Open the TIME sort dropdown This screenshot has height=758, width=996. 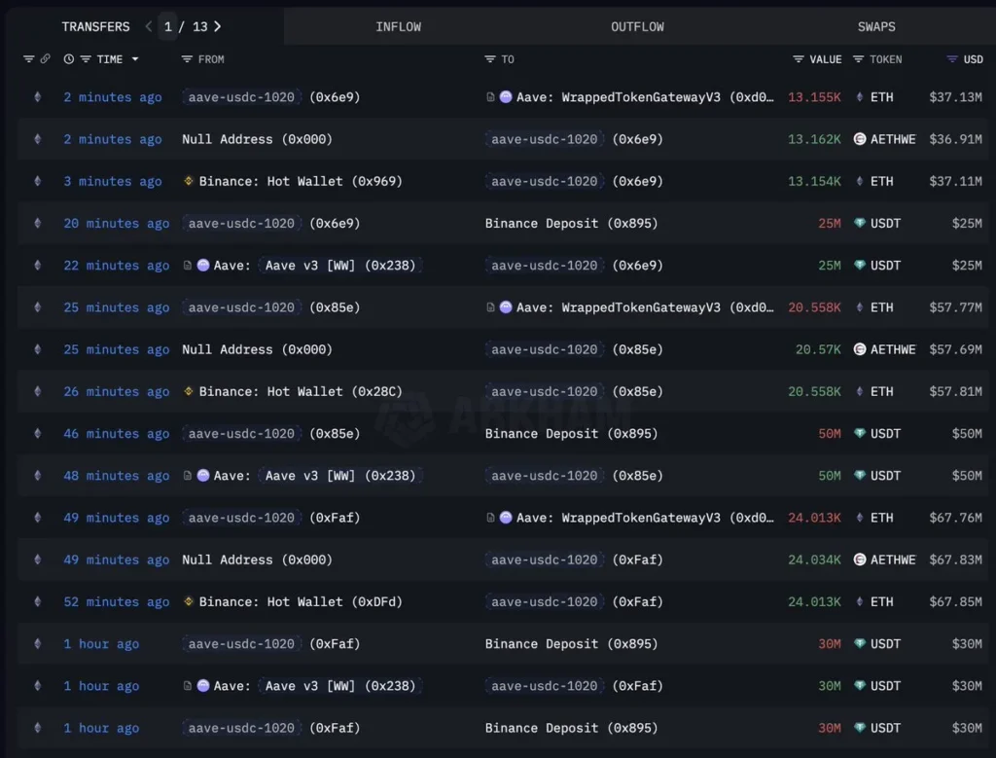tap(134, 59)
